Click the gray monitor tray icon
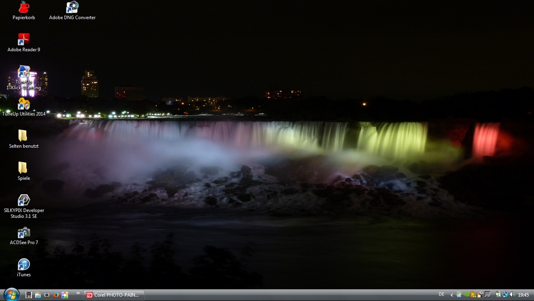534x301 pixels. tap(487, 295)
